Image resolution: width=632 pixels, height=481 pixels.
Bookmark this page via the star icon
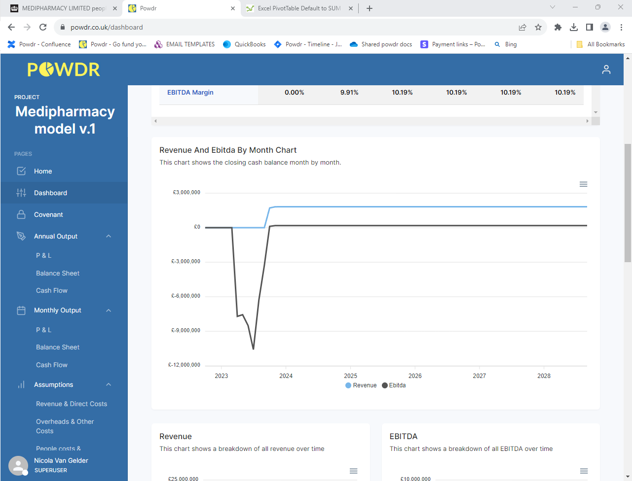pyautogui.click(x=538, y=28)
